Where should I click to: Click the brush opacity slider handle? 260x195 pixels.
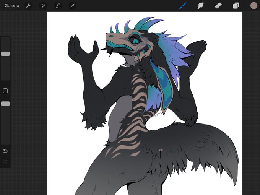pos(5,104)
